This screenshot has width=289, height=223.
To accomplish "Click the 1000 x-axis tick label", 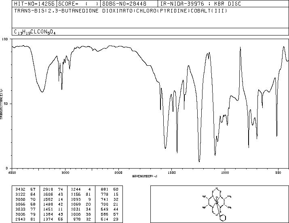I will [x=225, y=173].
